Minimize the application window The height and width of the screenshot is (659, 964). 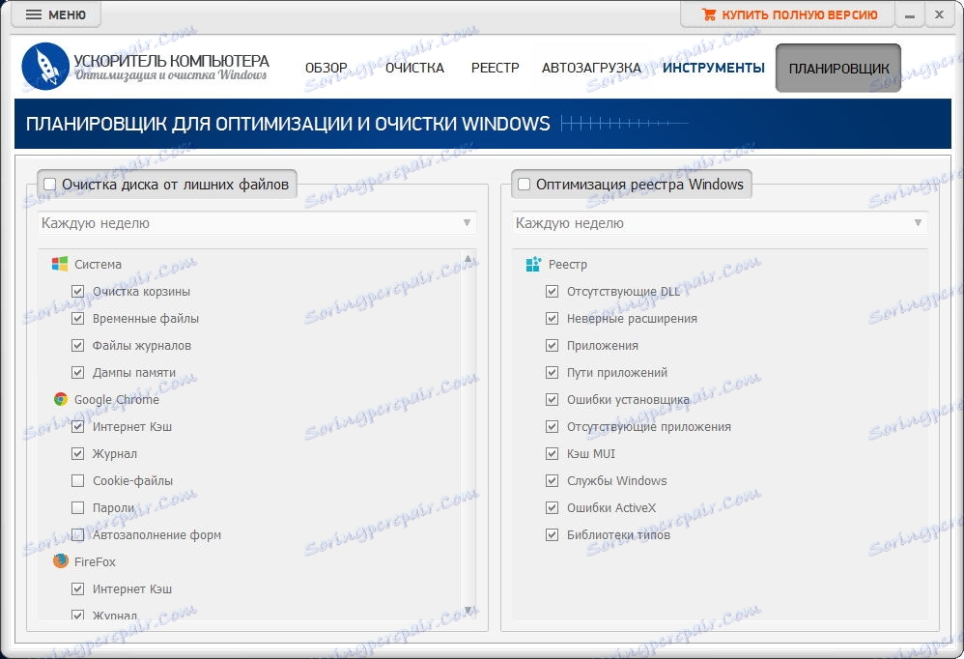click(x=910, y=14)
